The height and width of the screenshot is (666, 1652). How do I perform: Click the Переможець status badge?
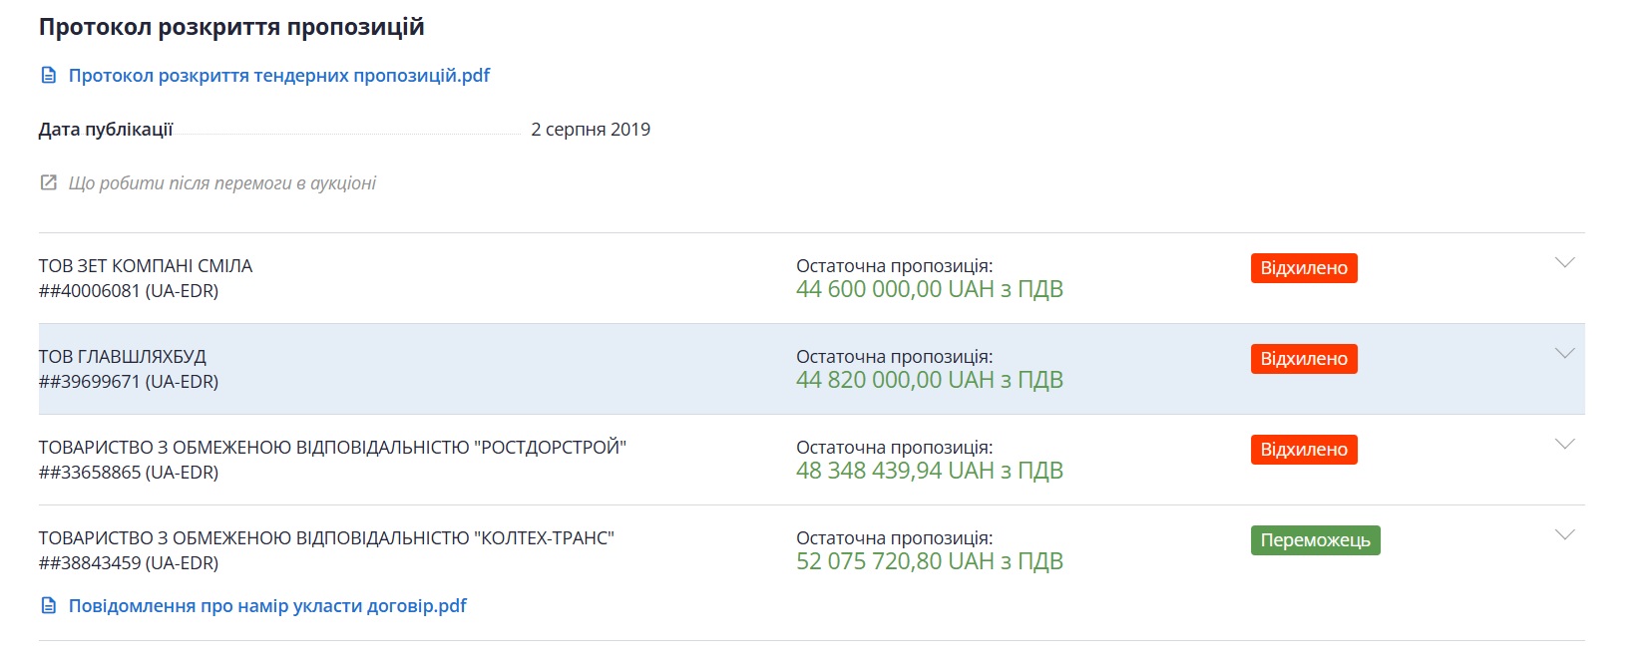(1317, 540)
